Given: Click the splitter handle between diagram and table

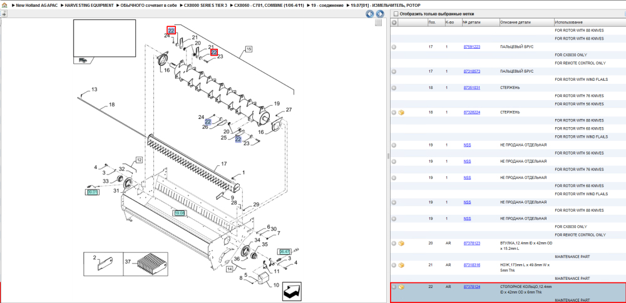Looking at the screenshot, I should coord(388,156).
